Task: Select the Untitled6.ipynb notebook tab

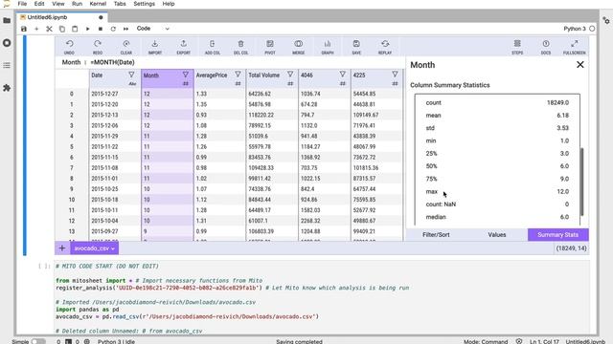Action: (61, 17)
